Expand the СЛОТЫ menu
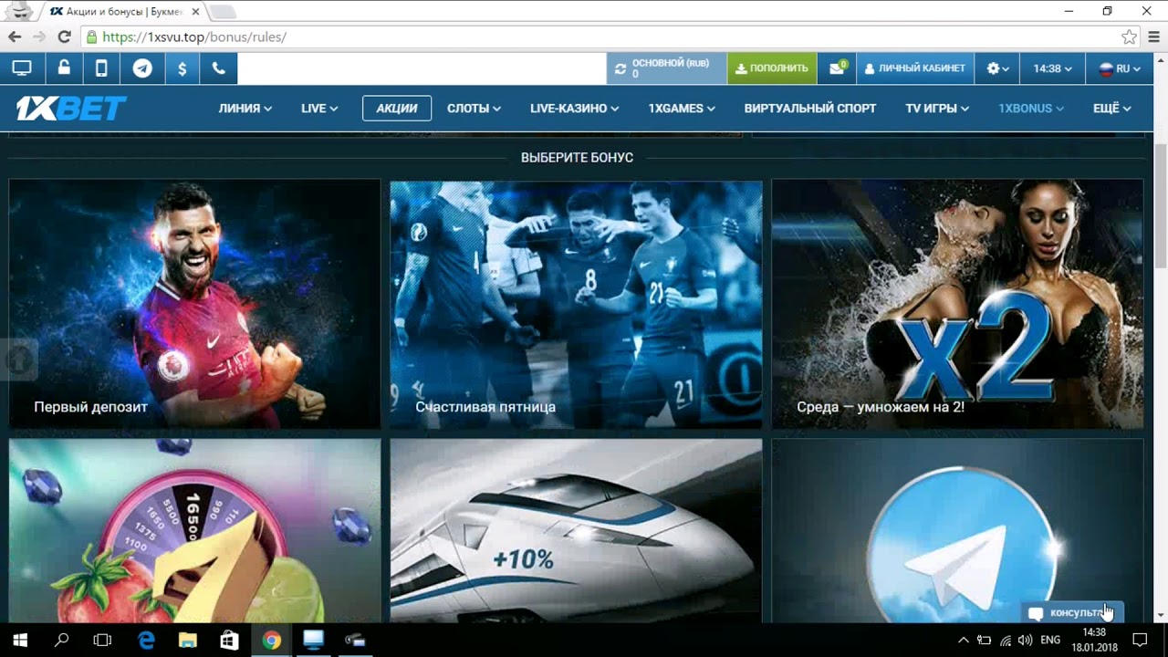The image size is (1168, 657). tap(474, 109)
